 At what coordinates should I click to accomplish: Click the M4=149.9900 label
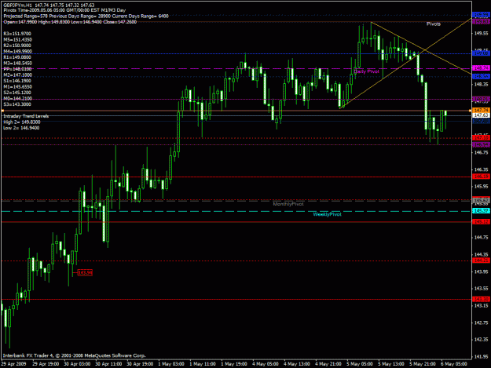tap(17, 52)
